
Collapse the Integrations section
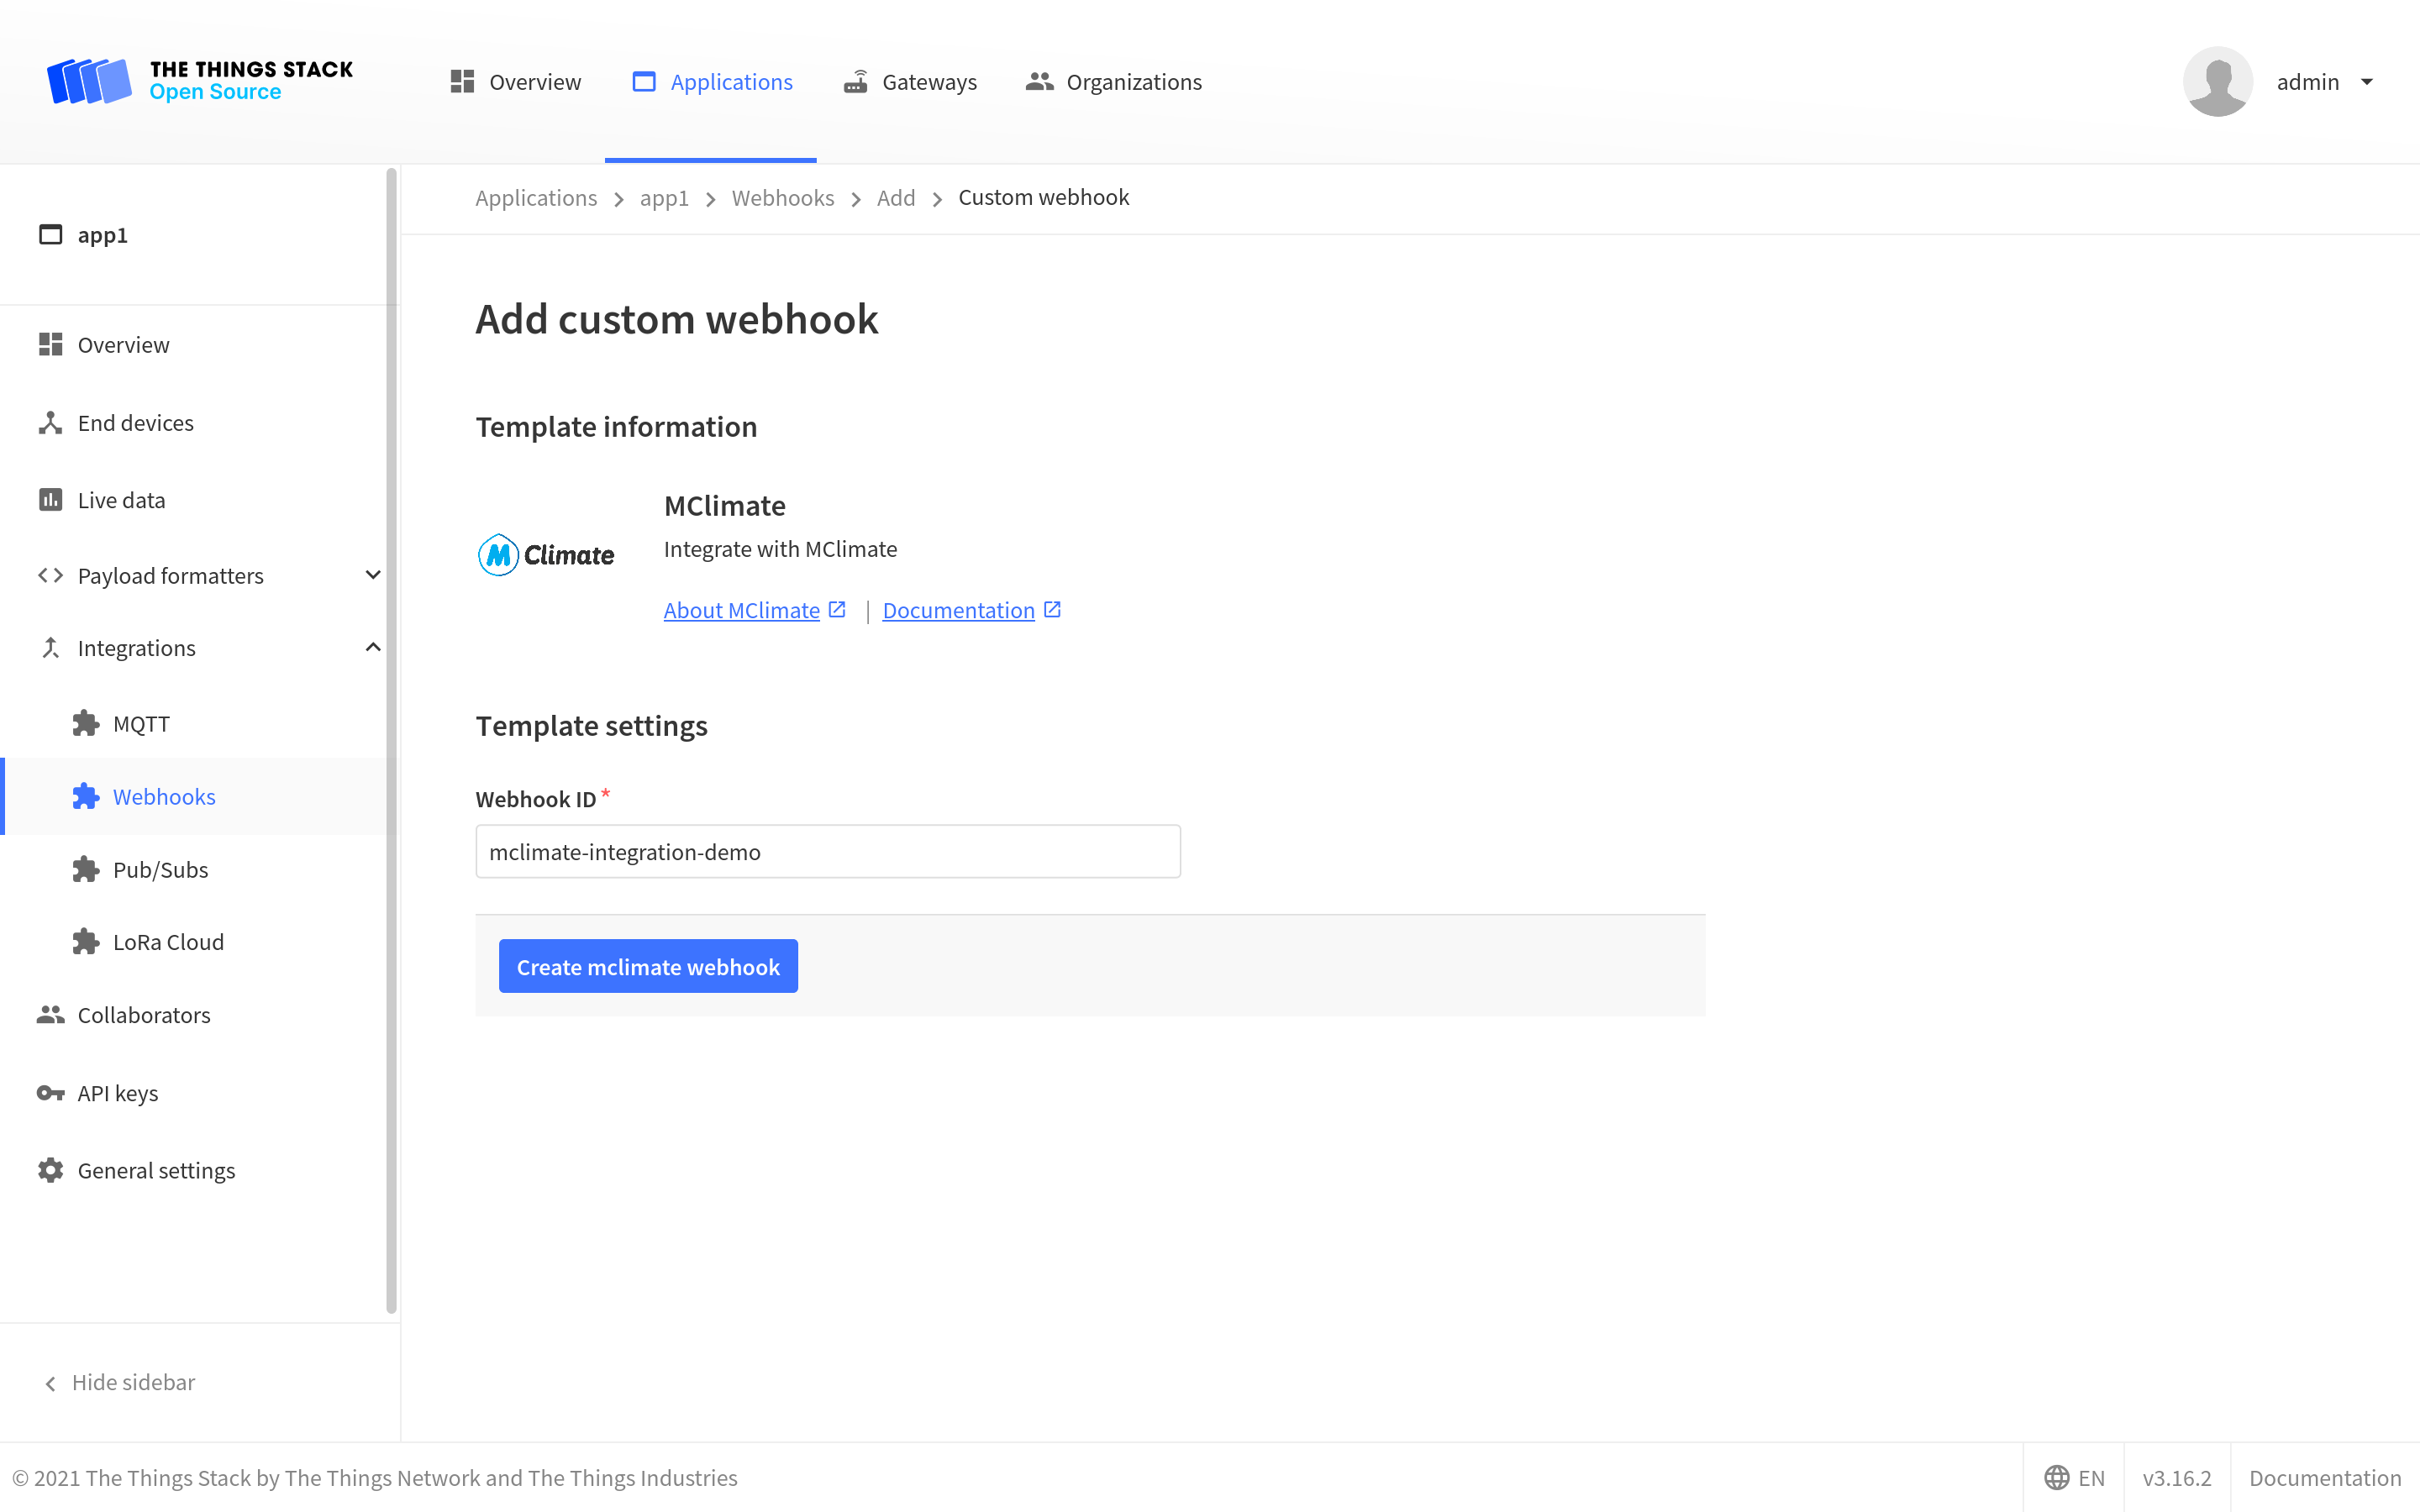point(373,646)
